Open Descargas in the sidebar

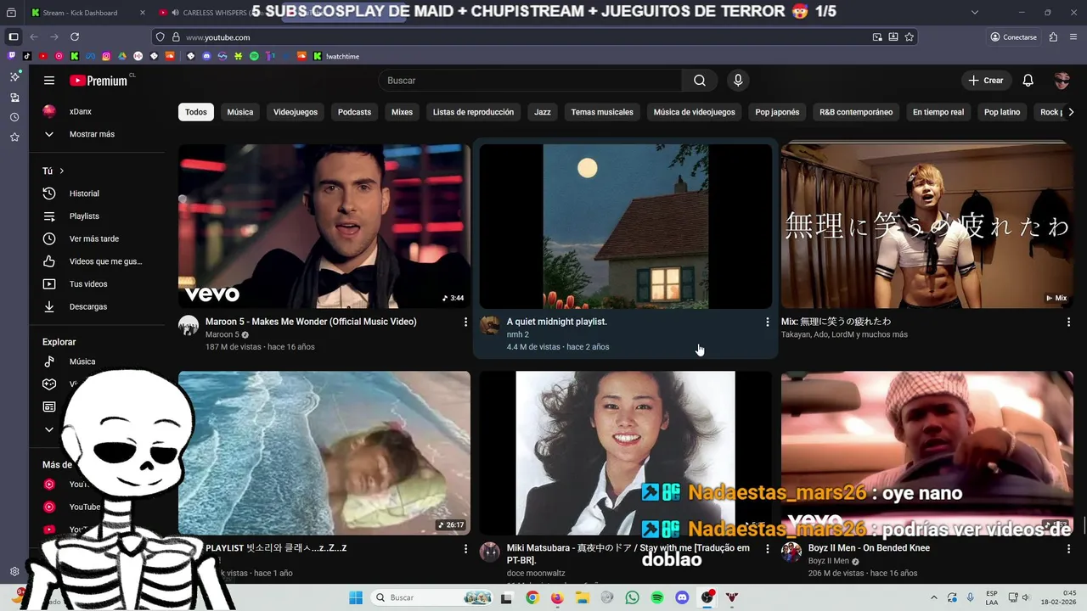87,306
